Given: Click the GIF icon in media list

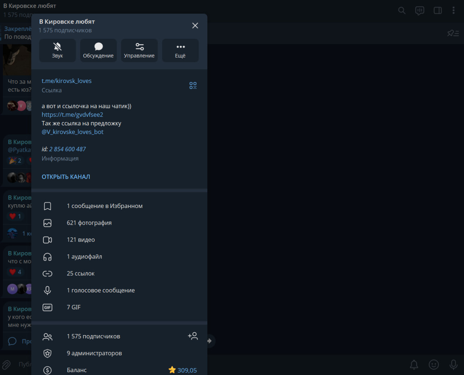Looking at the screenshot, I should point(47,307).
